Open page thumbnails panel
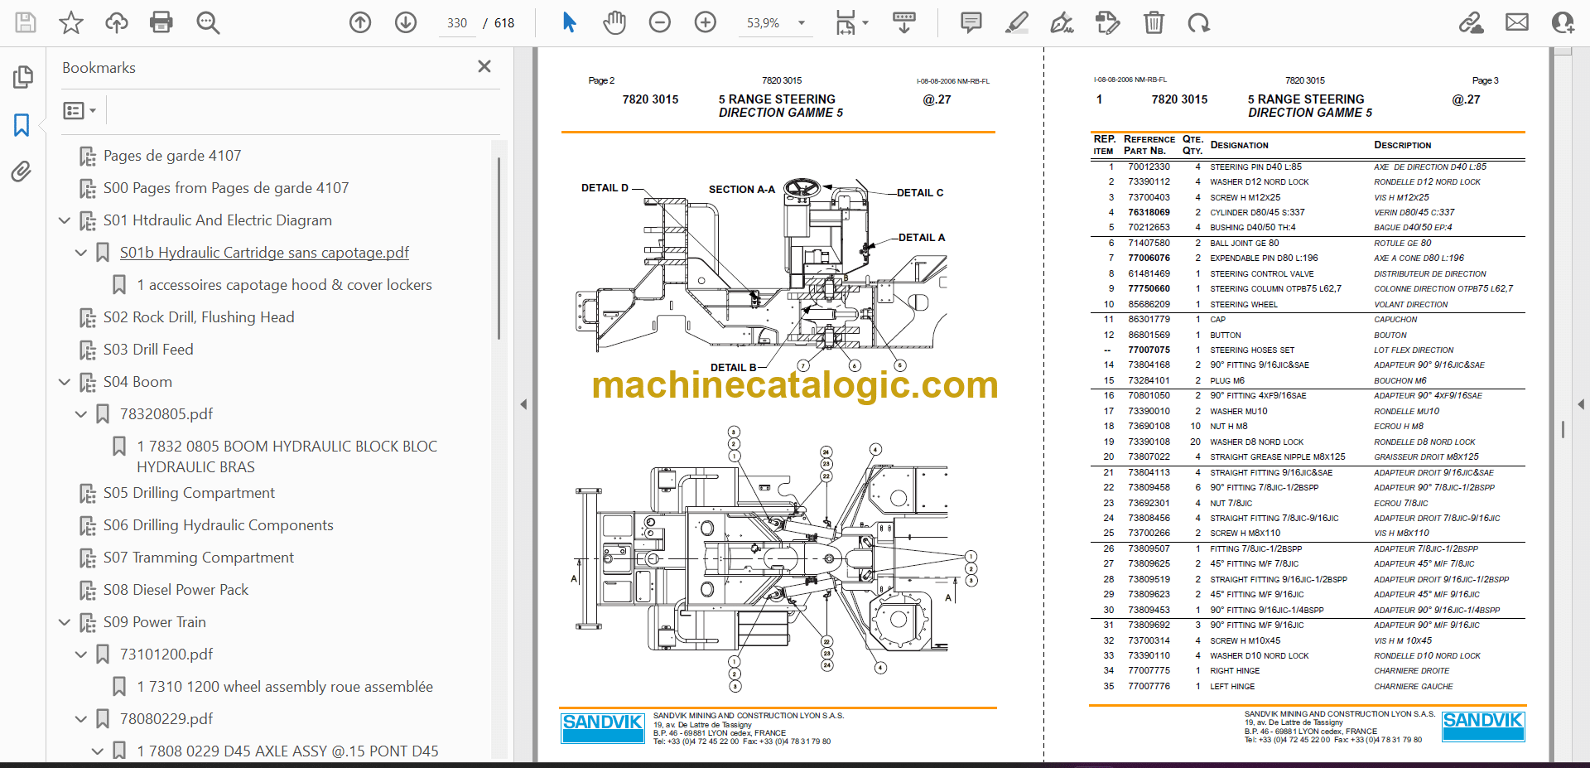Screen dimensions: 1590x768 22,77
